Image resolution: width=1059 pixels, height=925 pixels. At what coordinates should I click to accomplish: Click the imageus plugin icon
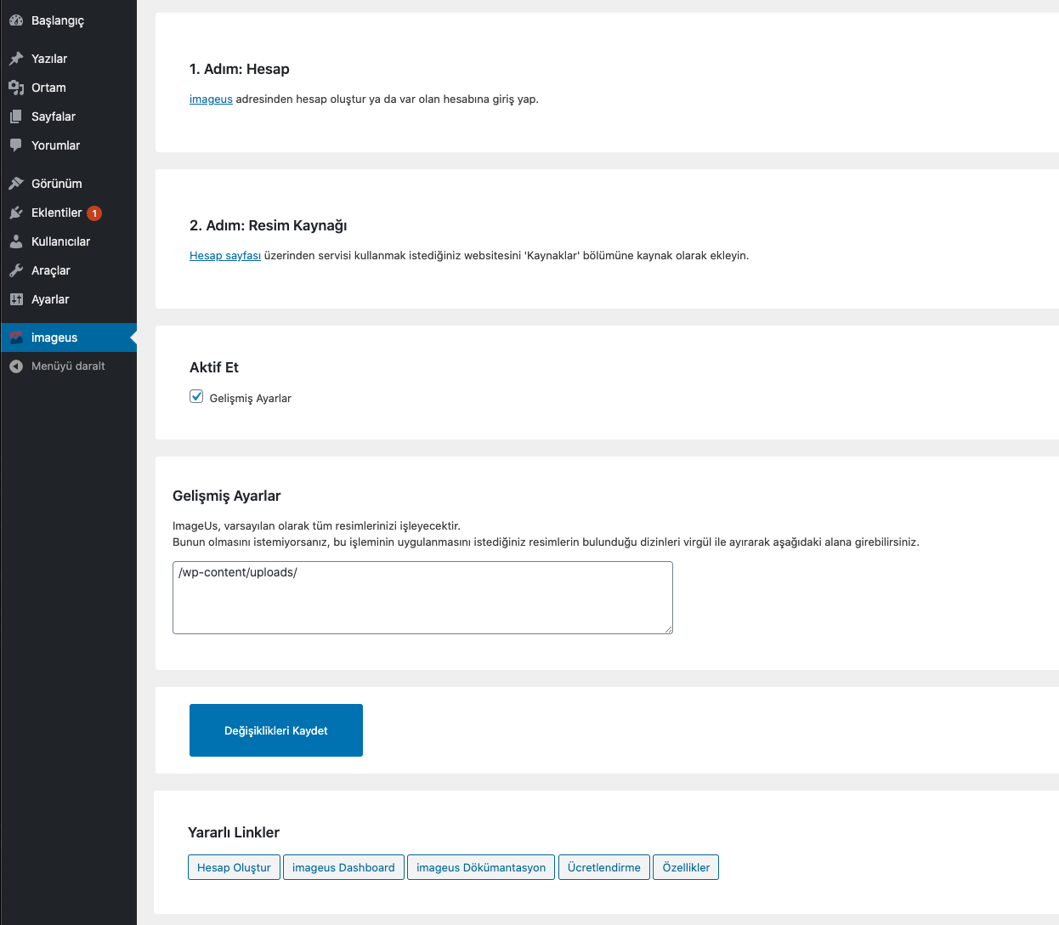(16, 338)
